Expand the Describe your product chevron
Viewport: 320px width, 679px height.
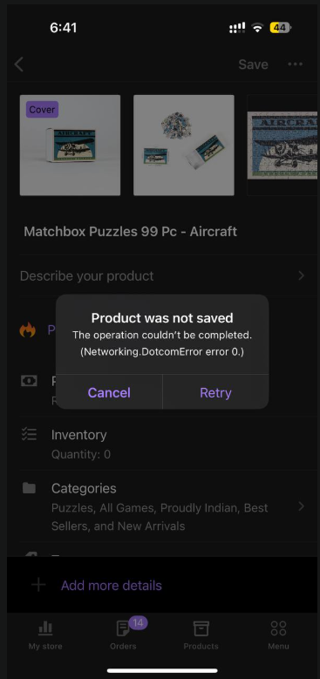point(302,275)
